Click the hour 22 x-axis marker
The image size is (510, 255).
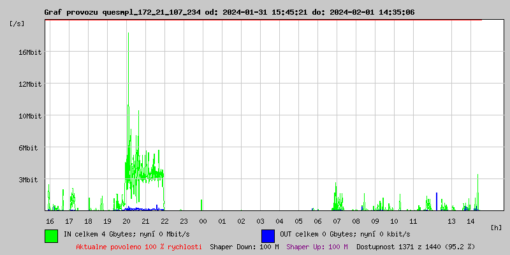(x=165, y=221)
